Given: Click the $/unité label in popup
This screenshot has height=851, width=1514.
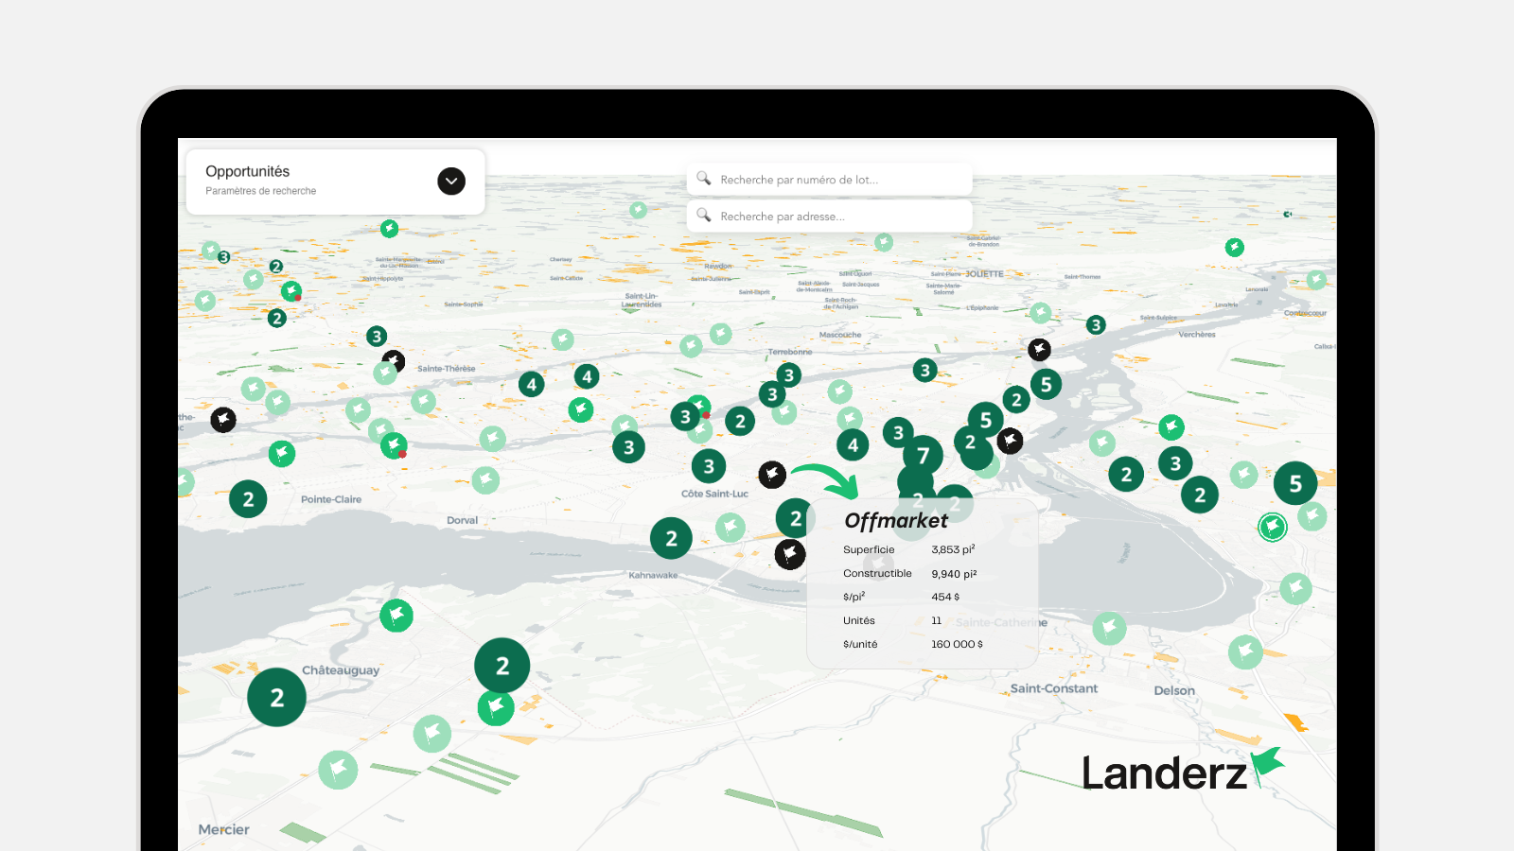Looking at the screenshot, I should point(860,644).
